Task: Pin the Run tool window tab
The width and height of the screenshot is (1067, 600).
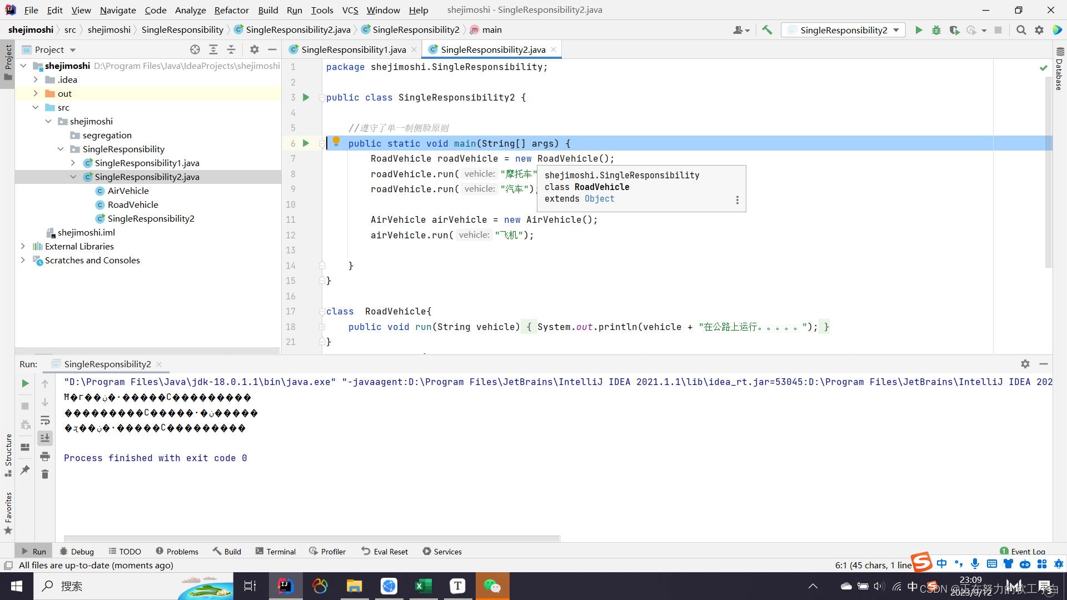Action: click(x=24, y=470)
